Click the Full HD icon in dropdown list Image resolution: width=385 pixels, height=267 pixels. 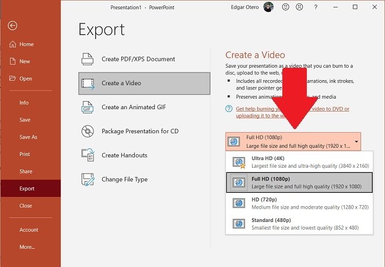coord(239,182)
